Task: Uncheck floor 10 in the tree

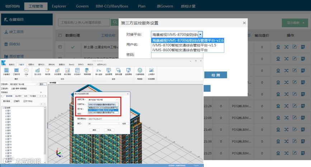Action: [8, 136]
